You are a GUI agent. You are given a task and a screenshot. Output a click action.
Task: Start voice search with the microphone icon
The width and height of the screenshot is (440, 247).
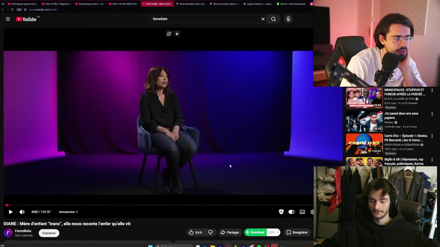[x=288, y=19]
